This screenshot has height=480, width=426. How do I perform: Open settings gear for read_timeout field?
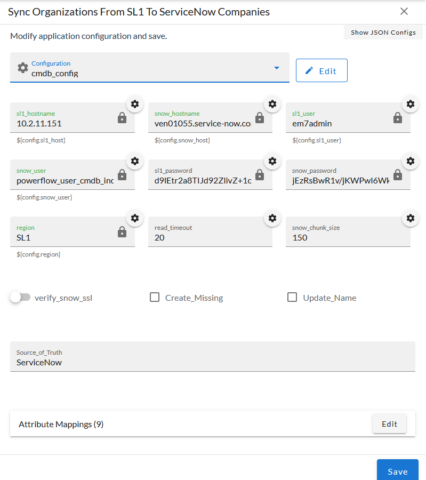(272, 218)
